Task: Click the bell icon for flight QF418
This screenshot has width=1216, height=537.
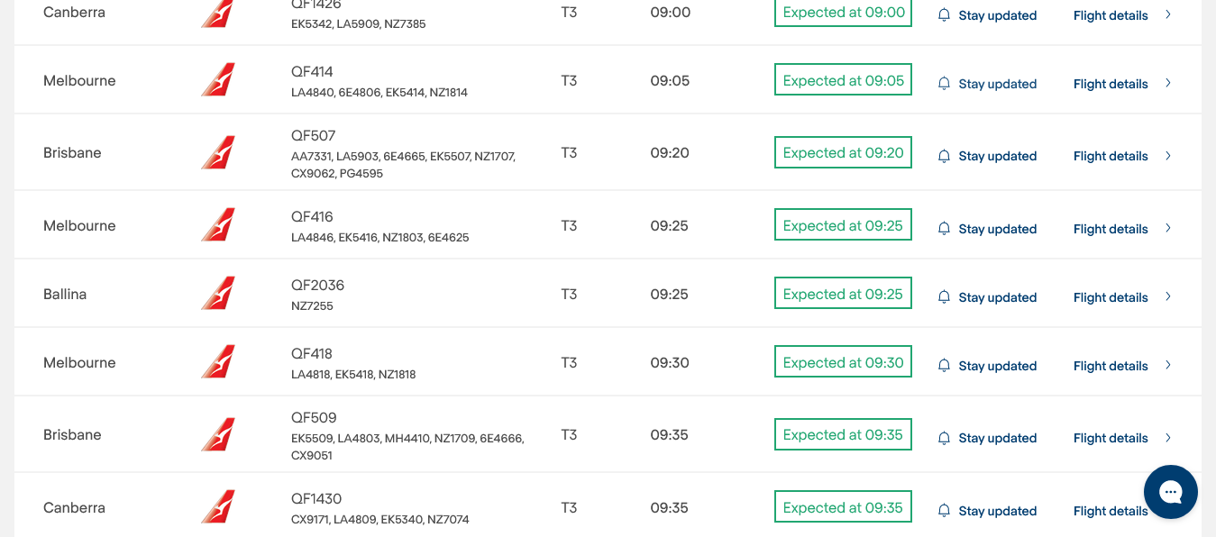Action: (x=944, y=366)
